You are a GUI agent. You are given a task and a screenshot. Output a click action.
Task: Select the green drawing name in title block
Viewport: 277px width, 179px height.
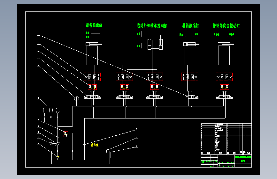(x=243, y=157)
